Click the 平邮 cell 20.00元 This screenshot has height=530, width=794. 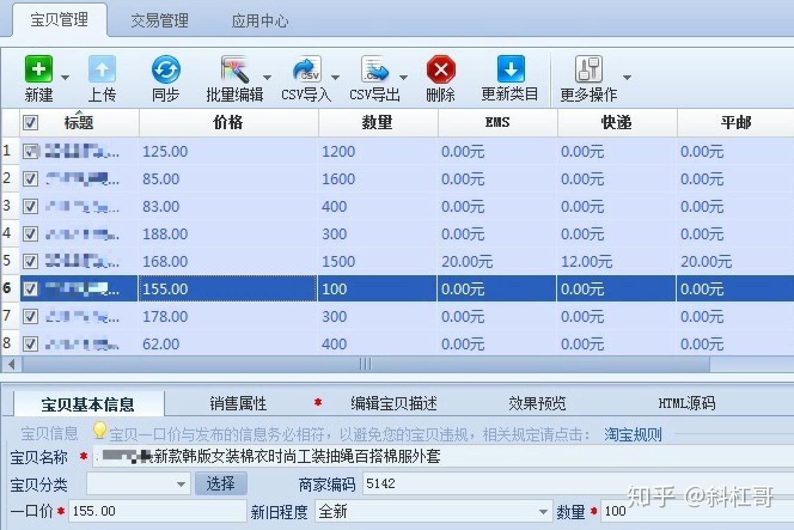click(735, 261)
